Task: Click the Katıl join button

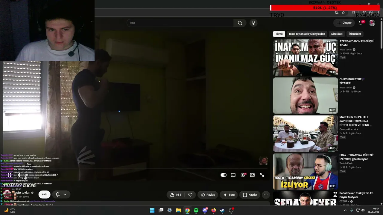Action: click(44, 194)
